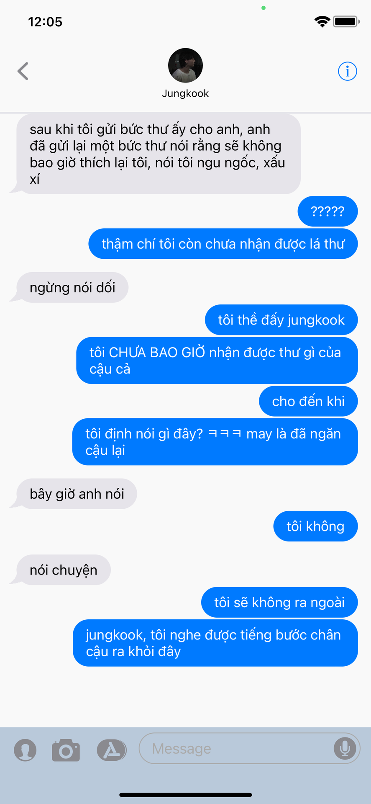Open the App Store apps icon

click(x=111, y=750)
